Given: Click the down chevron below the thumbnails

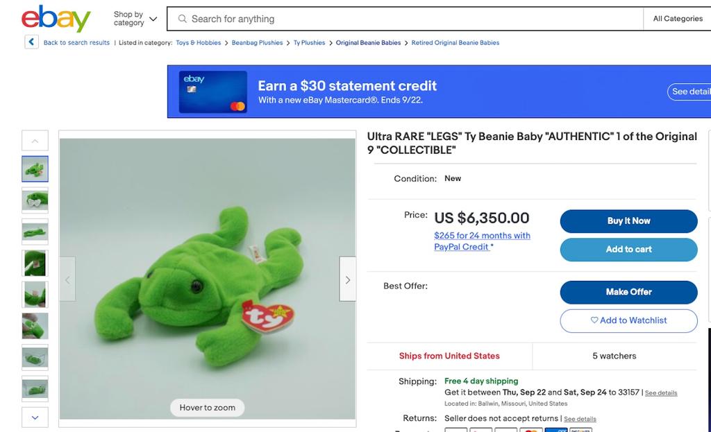Looking at the screenshot, I should point(35,417).
